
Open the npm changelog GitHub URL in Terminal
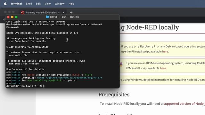[x=70, y=78]
